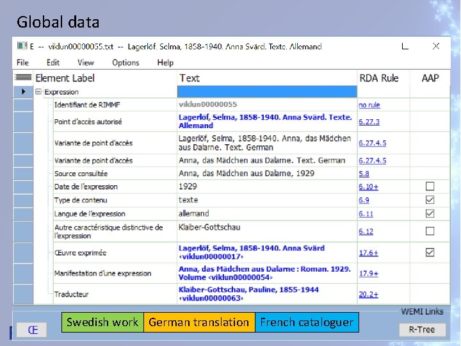Viewport: 461px width, 346px height.
Task: Collapse the Expression tree node
Action: pos(38,92)
